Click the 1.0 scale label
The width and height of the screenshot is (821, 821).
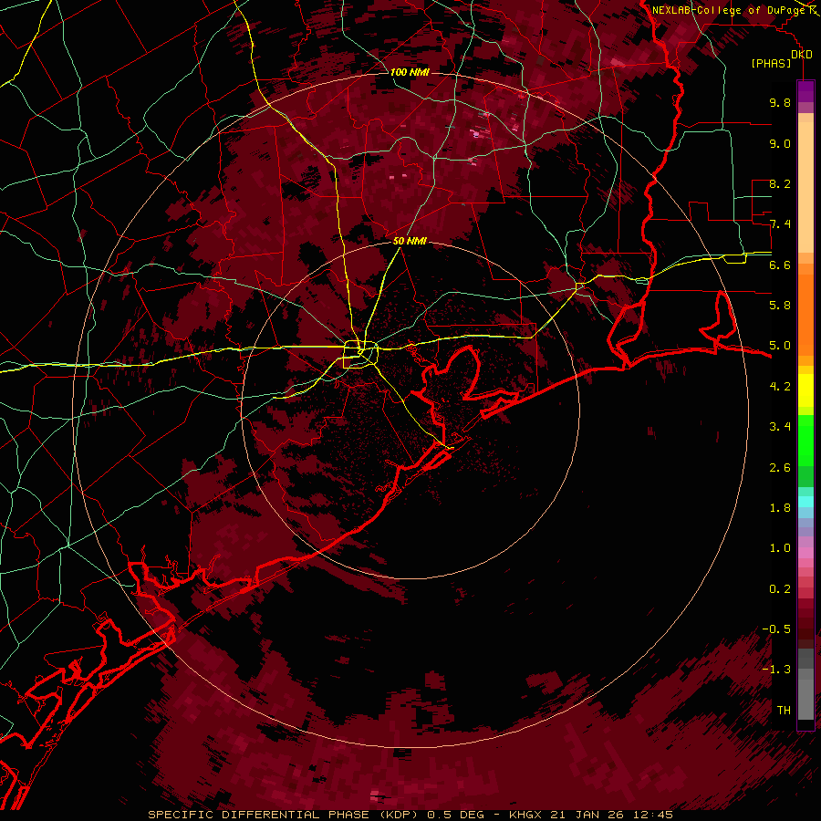click(780, 548)
